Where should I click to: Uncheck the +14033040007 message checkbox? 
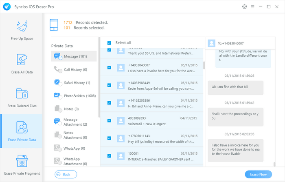coord(109,68)
